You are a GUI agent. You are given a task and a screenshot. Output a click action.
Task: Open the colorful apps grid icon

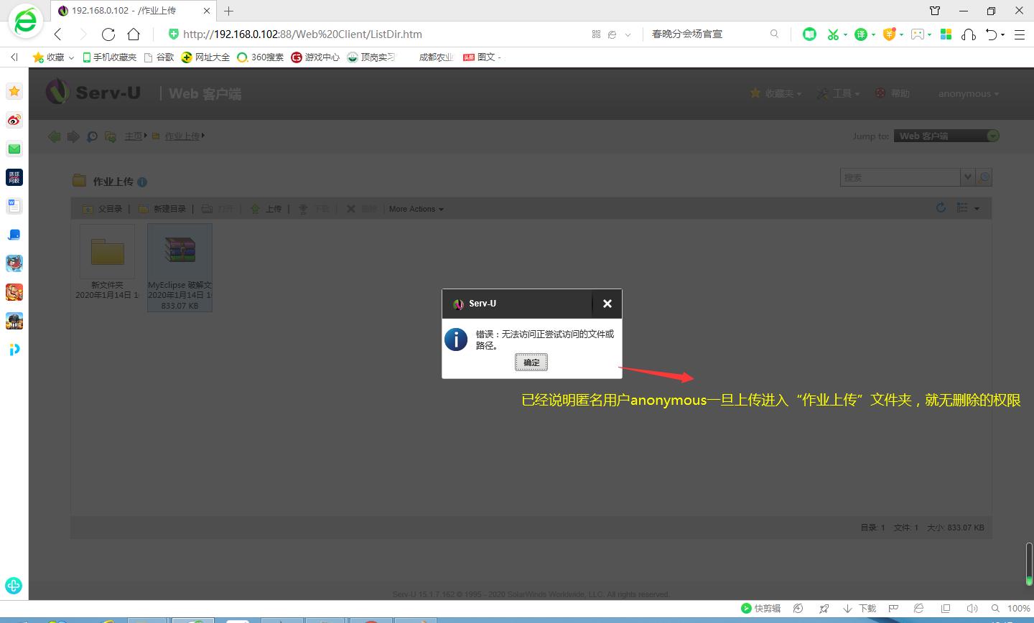(x=946, y=34)
